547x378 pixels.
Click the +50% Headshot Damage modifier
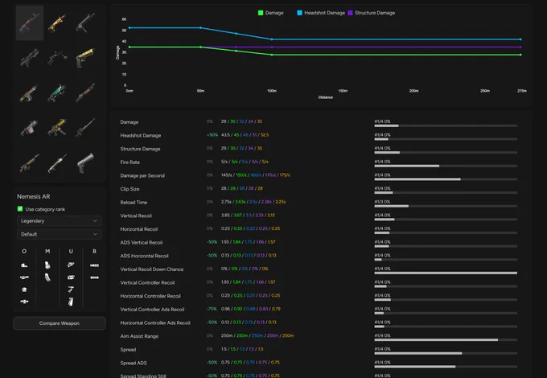[212, 135]
